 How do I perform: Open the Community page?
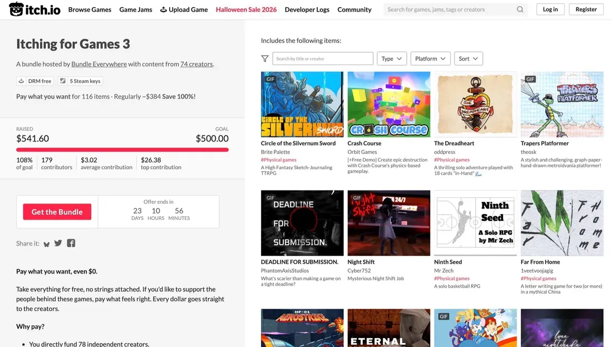[x=354, y=9]
